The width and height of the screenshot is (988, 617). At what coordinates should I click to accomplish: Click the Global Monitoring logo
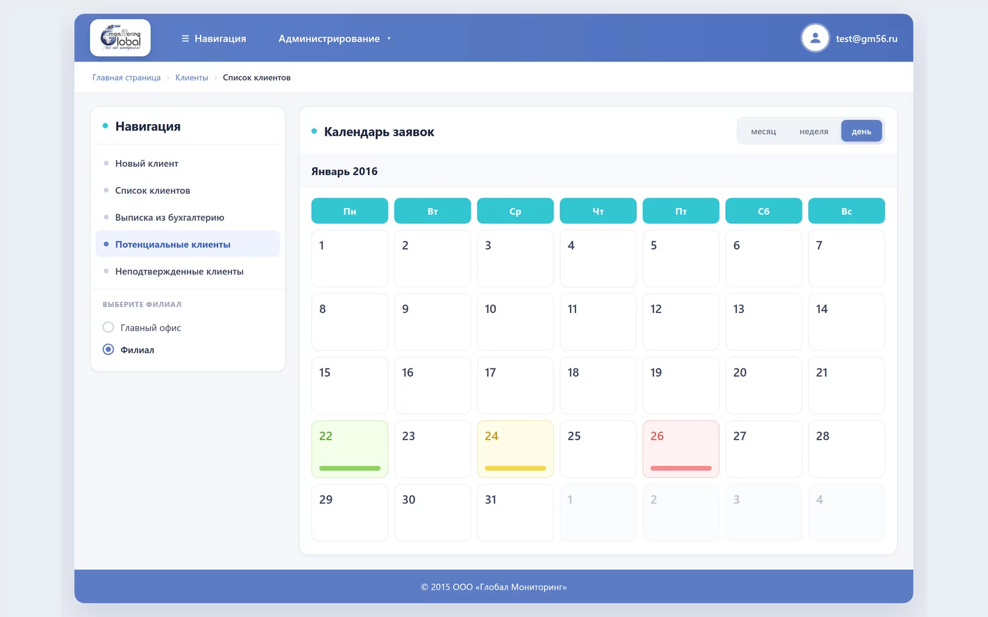[120, 38]
